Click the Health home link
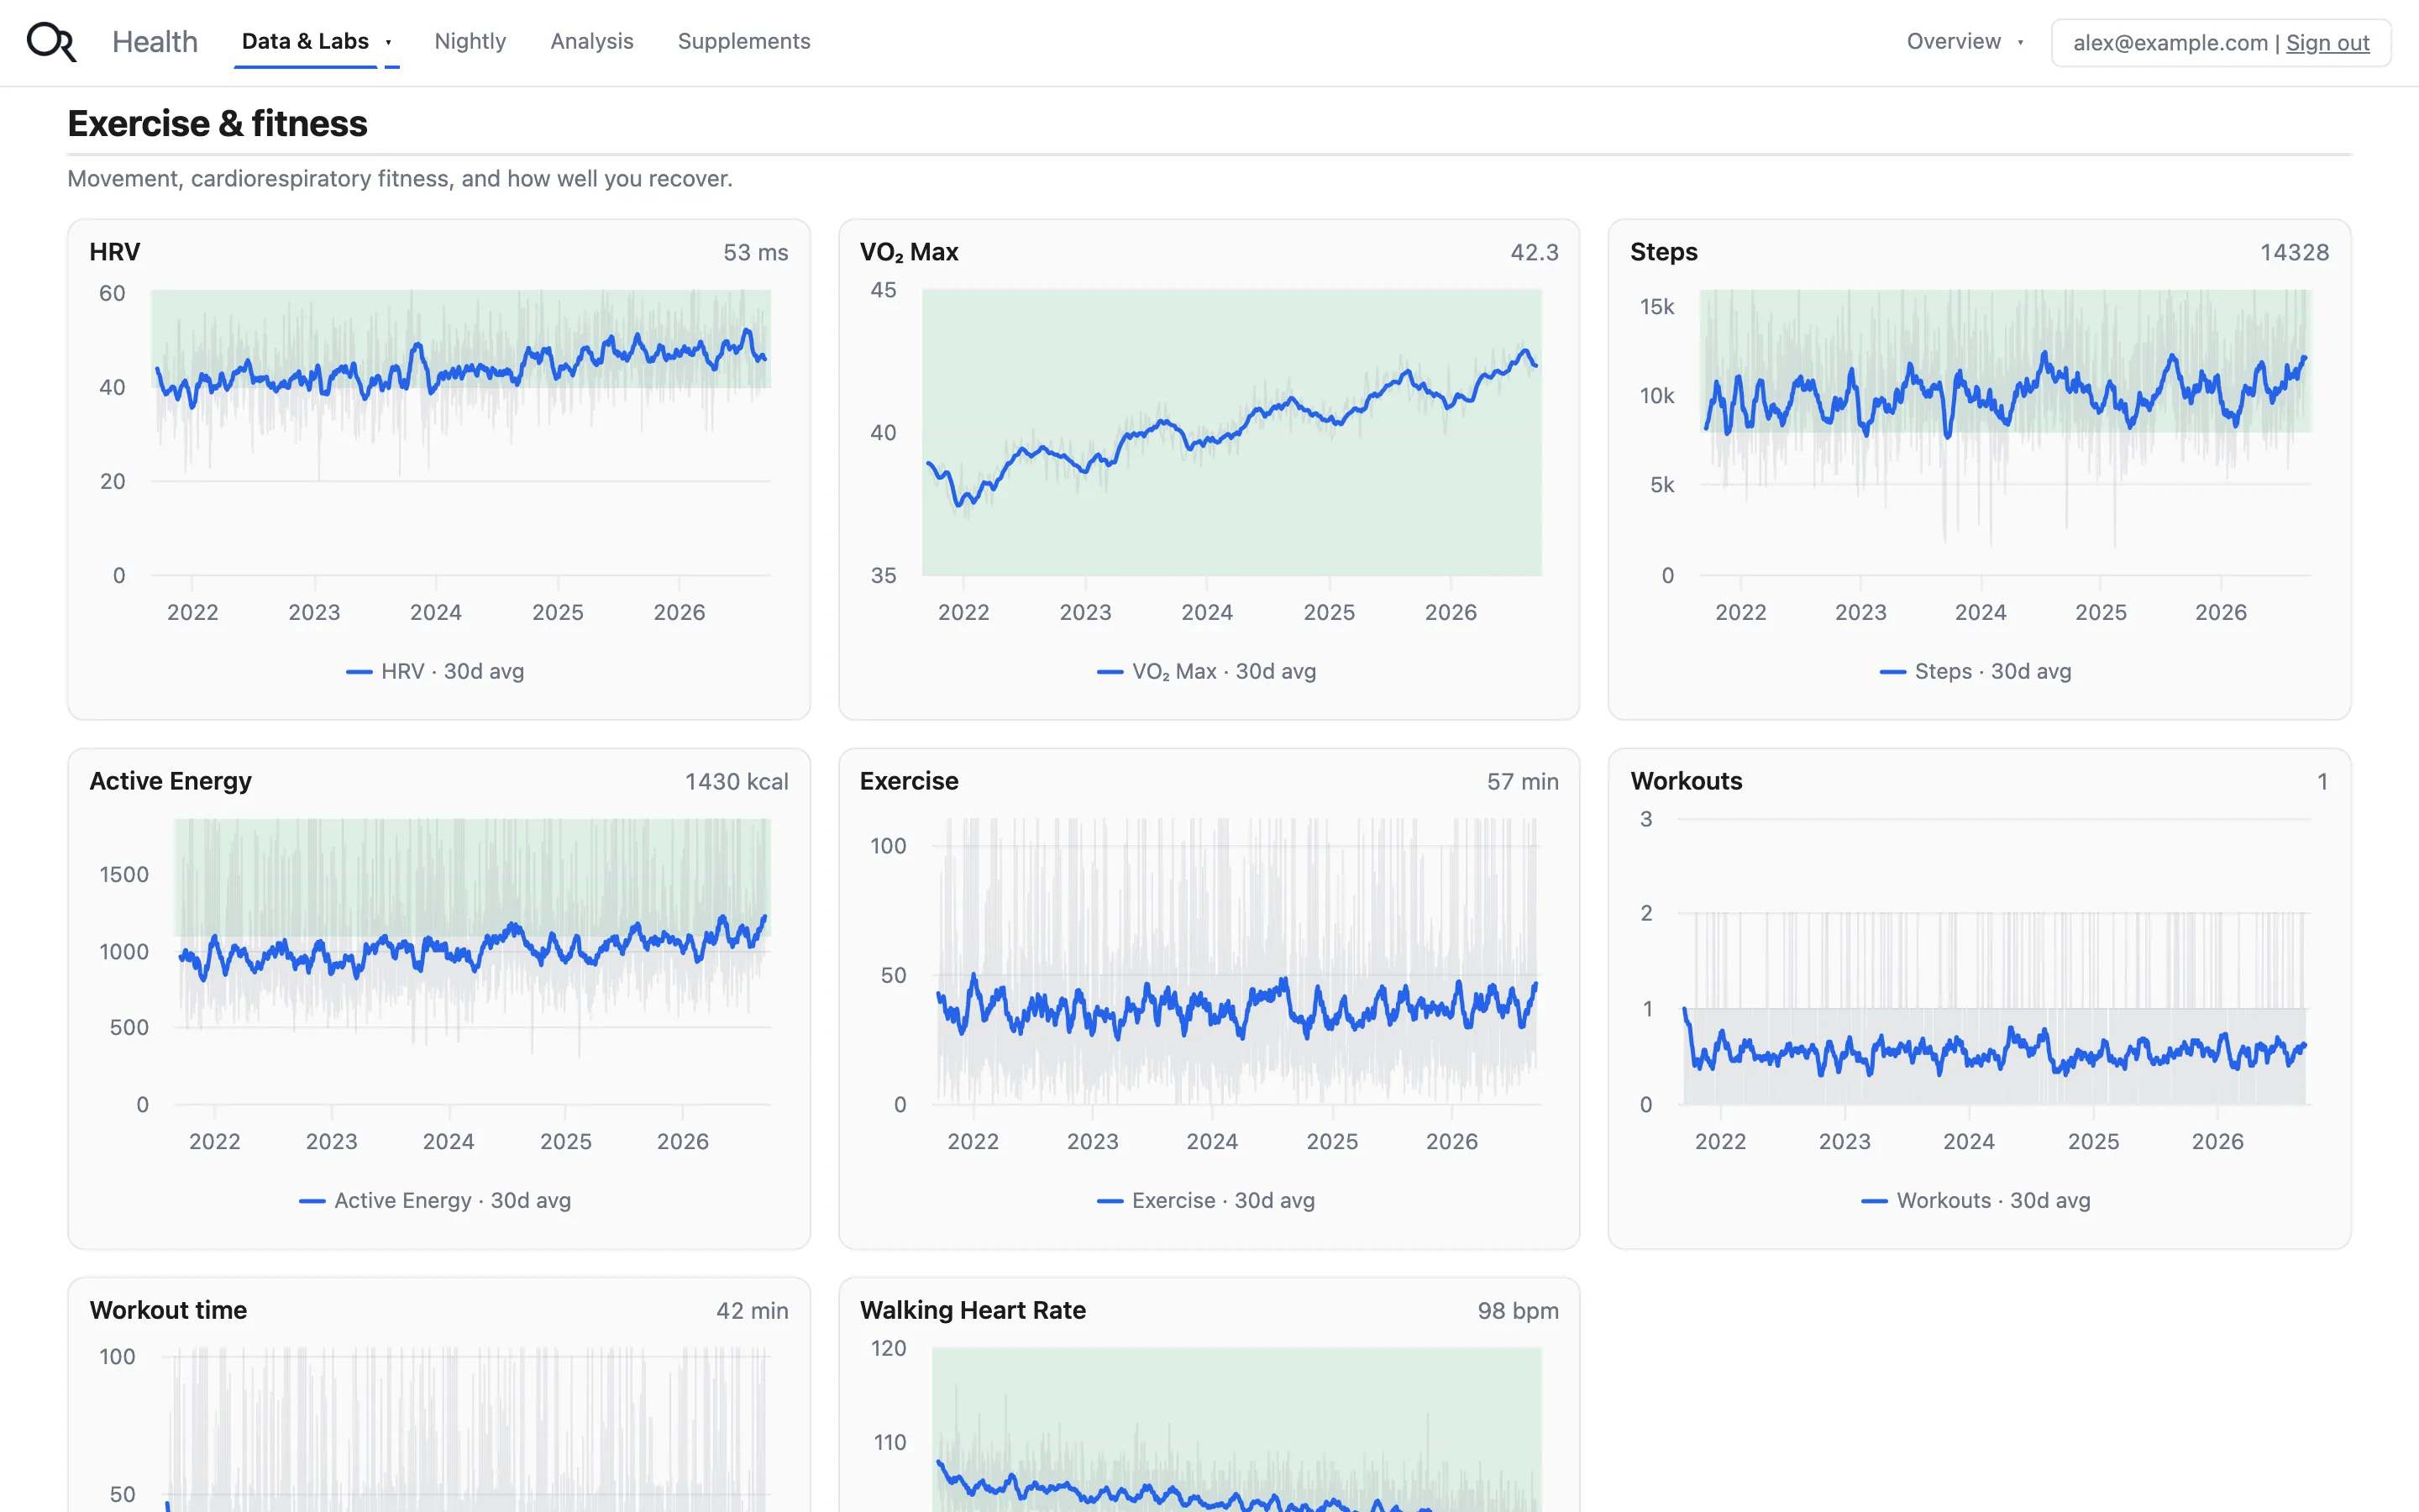Viewport: 2419px width, 1512px height. click(x=155, y=42)
